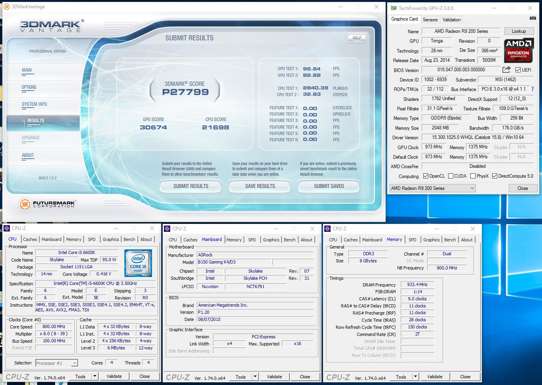Click title bar icon of CPU-Z Motherboard window

pyautogui.click(x=167, y=229)
